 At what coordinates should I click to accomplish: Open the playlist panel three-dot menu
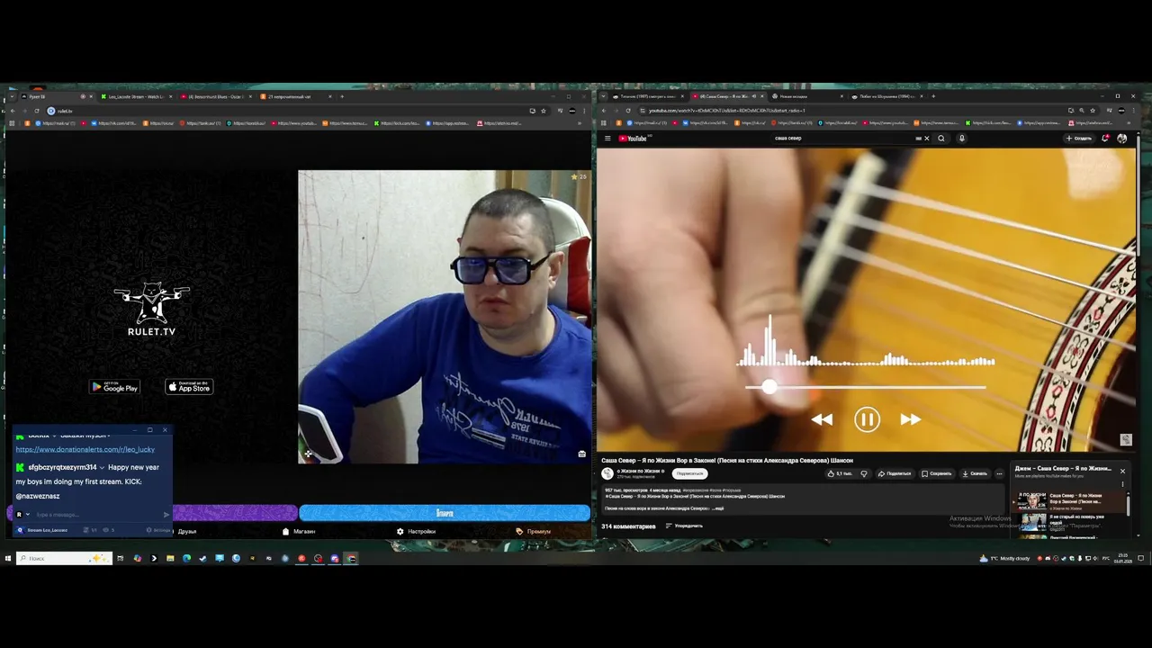[1122, 484]
